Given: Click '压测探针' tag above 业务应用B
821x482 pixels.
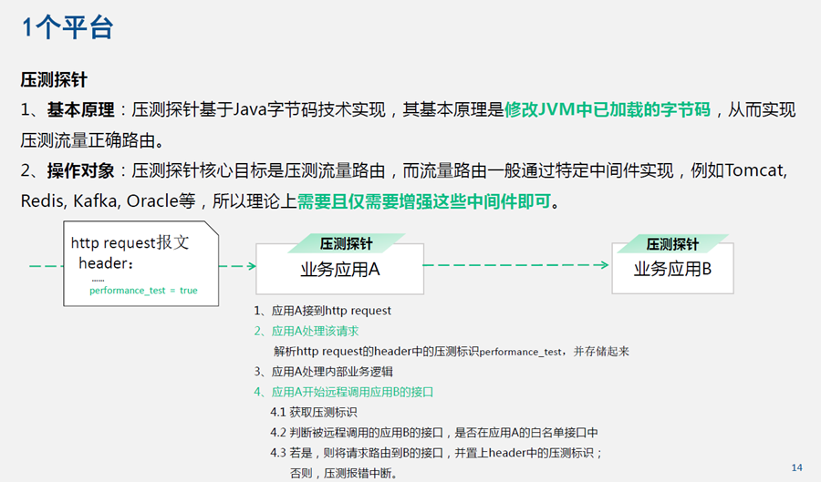Looking at the screenshot, I should pos(673,244).
